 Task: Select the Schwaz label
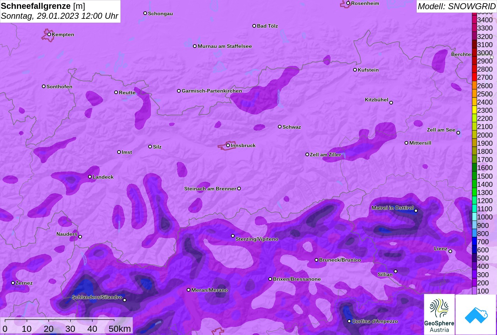(292, 127)
